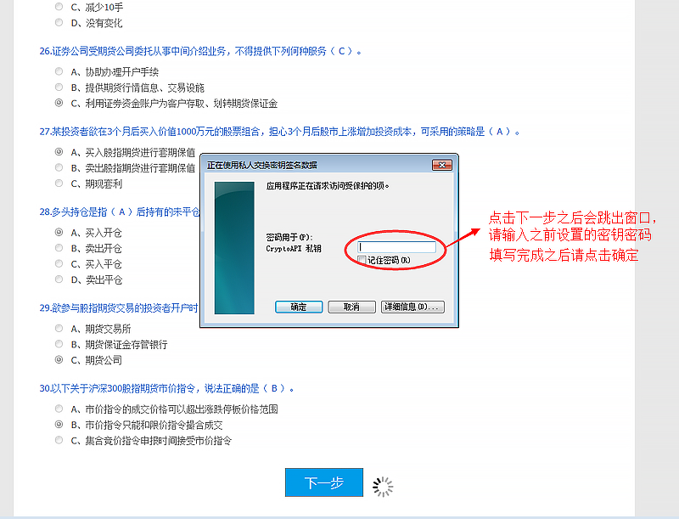
Task: Click the 取消 button in the dialog
Action: (351, 307)
